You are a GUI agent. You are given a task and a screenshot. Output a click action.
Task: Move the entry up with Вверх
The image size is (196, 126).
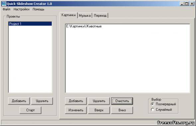(x=99, y=110)
